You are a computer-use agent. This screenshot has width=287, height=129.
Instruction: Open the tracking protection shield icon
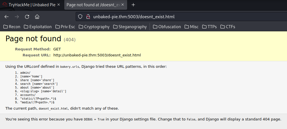(x=80, y=17)
